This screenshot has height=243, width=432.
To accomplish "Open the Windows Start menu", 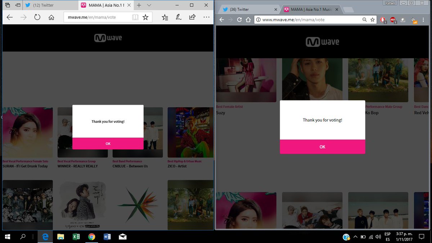I will coord(7,237).
